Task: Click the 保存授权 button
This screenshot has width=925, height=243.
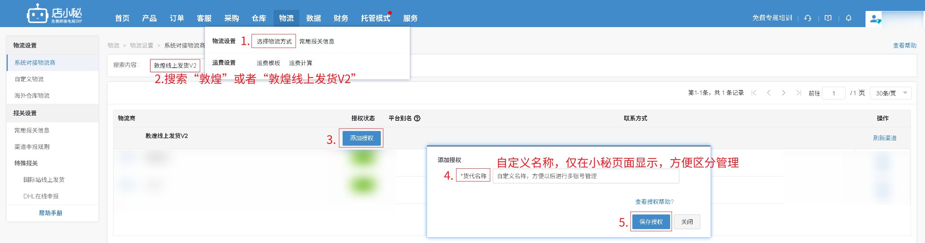Action: pyautogui.click(x=651, y=222)
